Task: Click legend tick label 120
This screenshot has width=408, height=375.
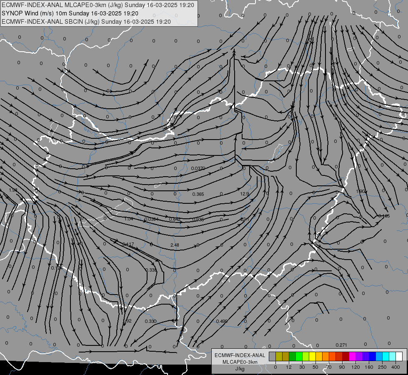Action: pyautogui.click(x=355, y=367)
